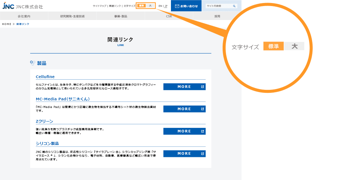Open the Cellufine heading link
The width and height of the screenshot is (340, 180).
point(45,77)
